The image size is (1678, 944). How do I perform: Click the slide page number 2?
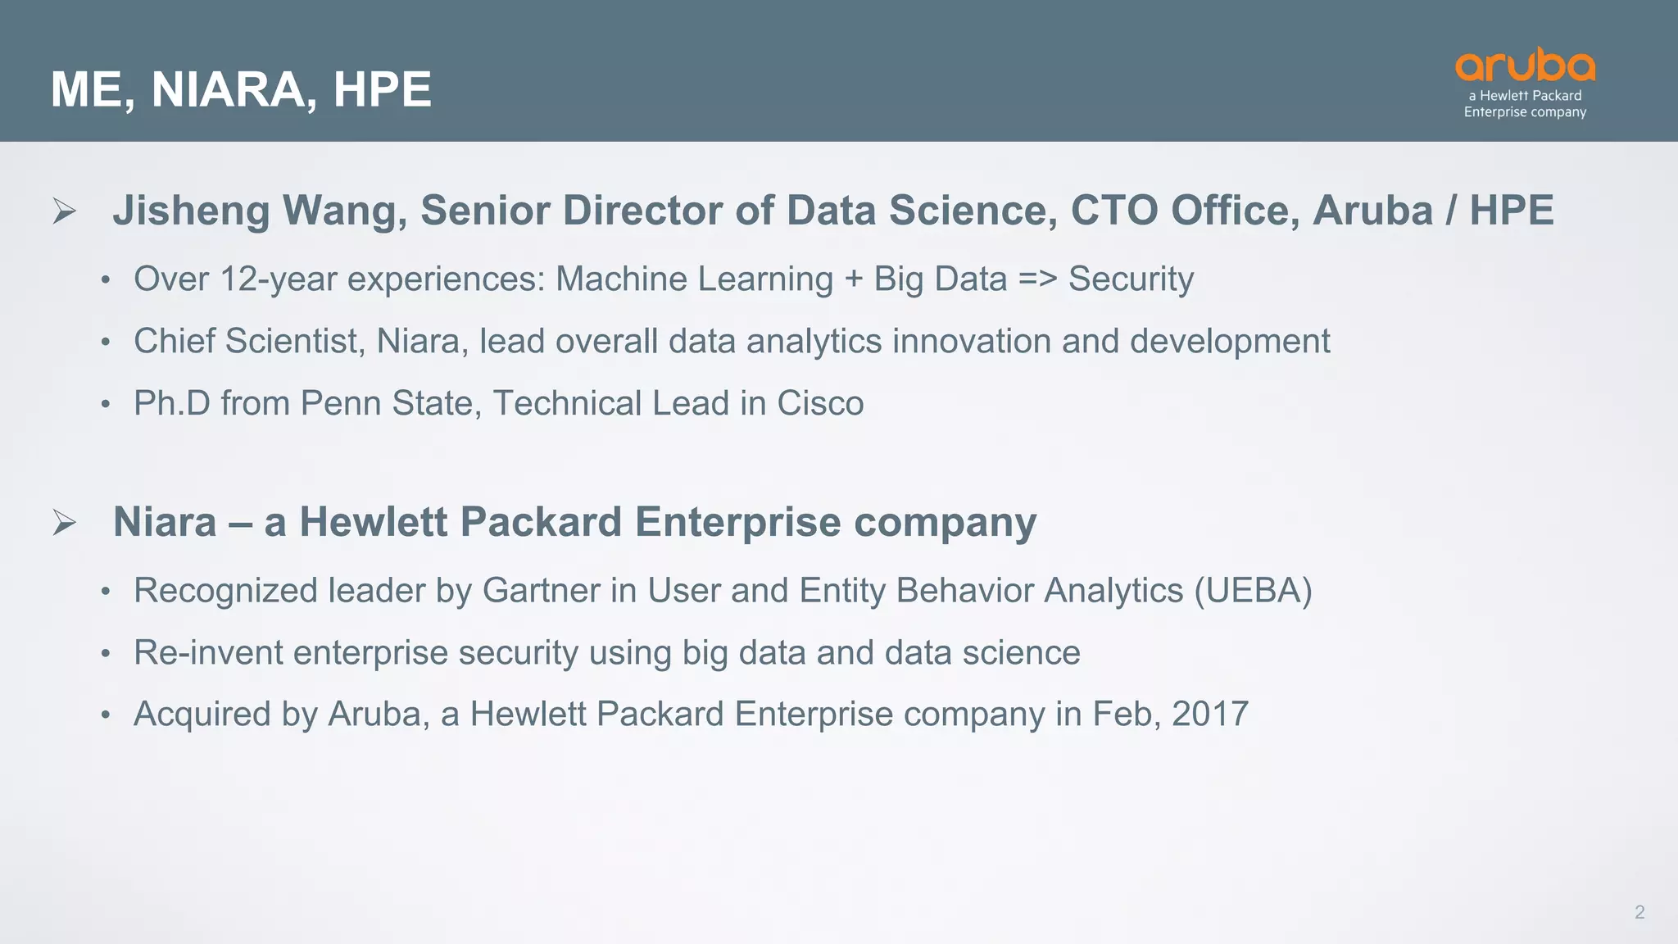pos(1639,912)
